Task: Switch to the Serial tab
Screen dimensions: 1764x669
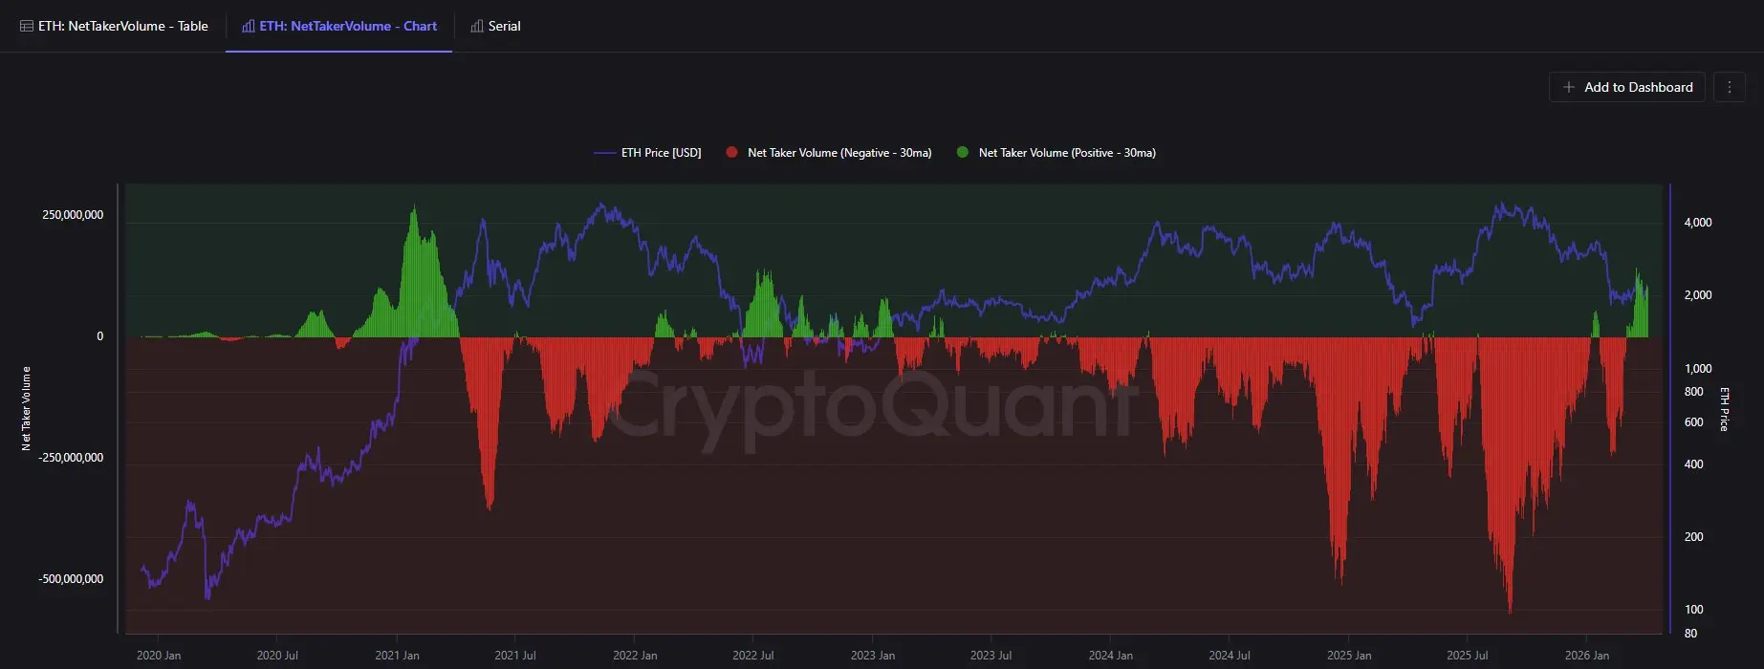Action: tap(495, 26)
